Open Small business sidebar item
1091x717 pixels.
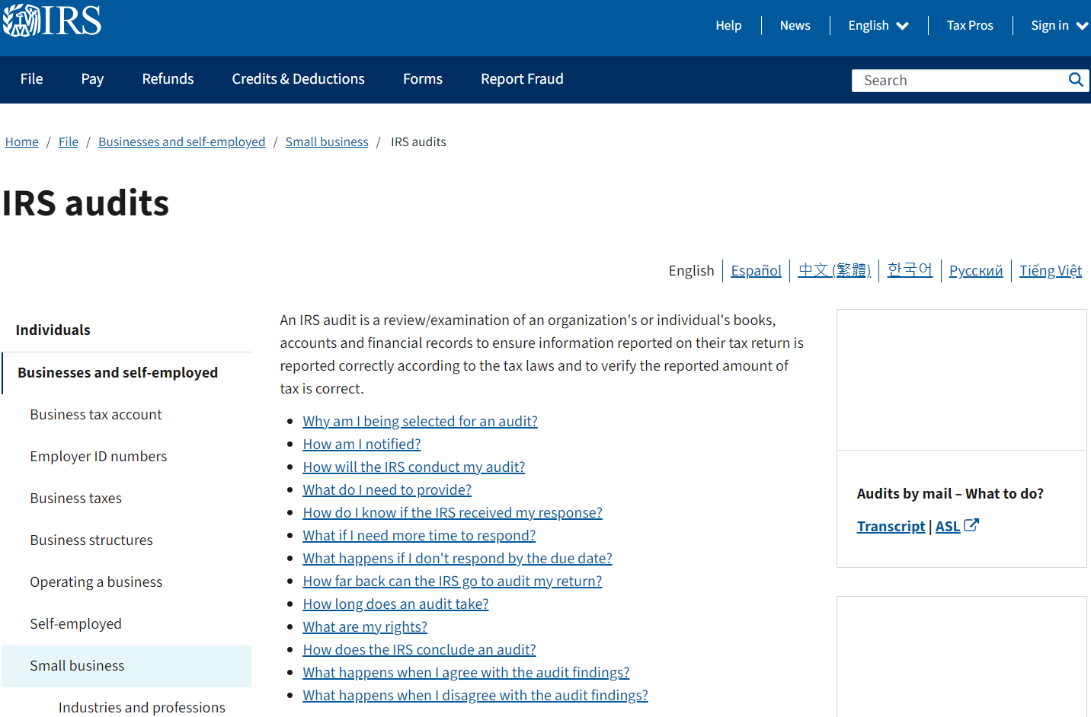pos(126,666)
